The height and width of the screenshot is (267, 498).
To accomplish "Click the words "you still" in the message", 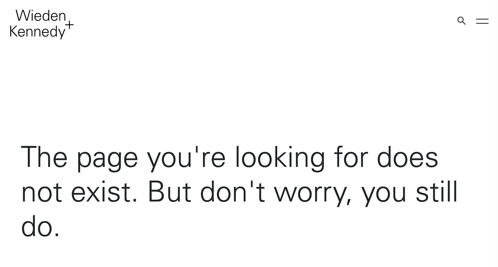I will pyautogui.click(x=410, y=192).
